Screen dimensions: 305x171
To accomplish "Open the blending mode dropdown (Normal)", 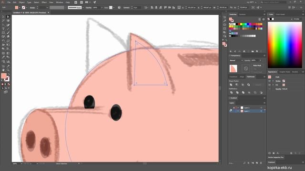I will tap(236, 60).
